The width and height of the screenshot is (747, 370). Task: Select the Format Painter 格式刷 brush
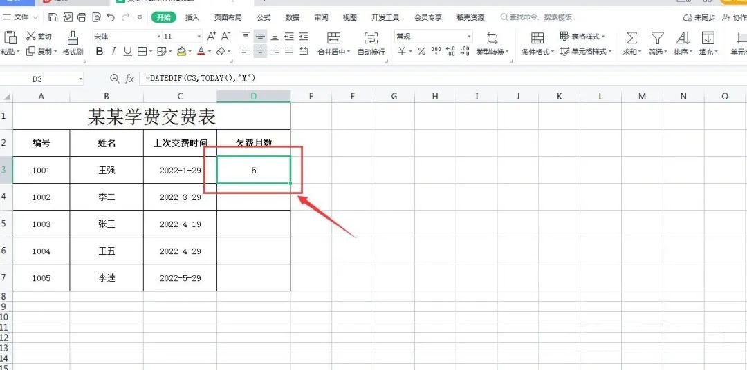[73, 43]
